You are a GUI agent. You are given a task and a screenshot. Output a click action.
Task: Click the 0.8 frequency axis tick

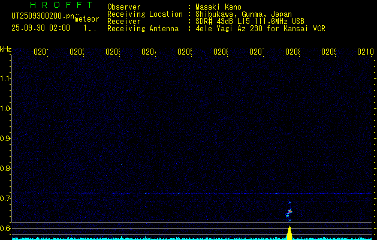pos(6,168)
